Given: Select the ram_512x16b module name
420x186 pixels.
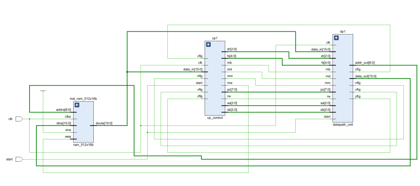Looking at the screenshot, I should click(83, 145).
